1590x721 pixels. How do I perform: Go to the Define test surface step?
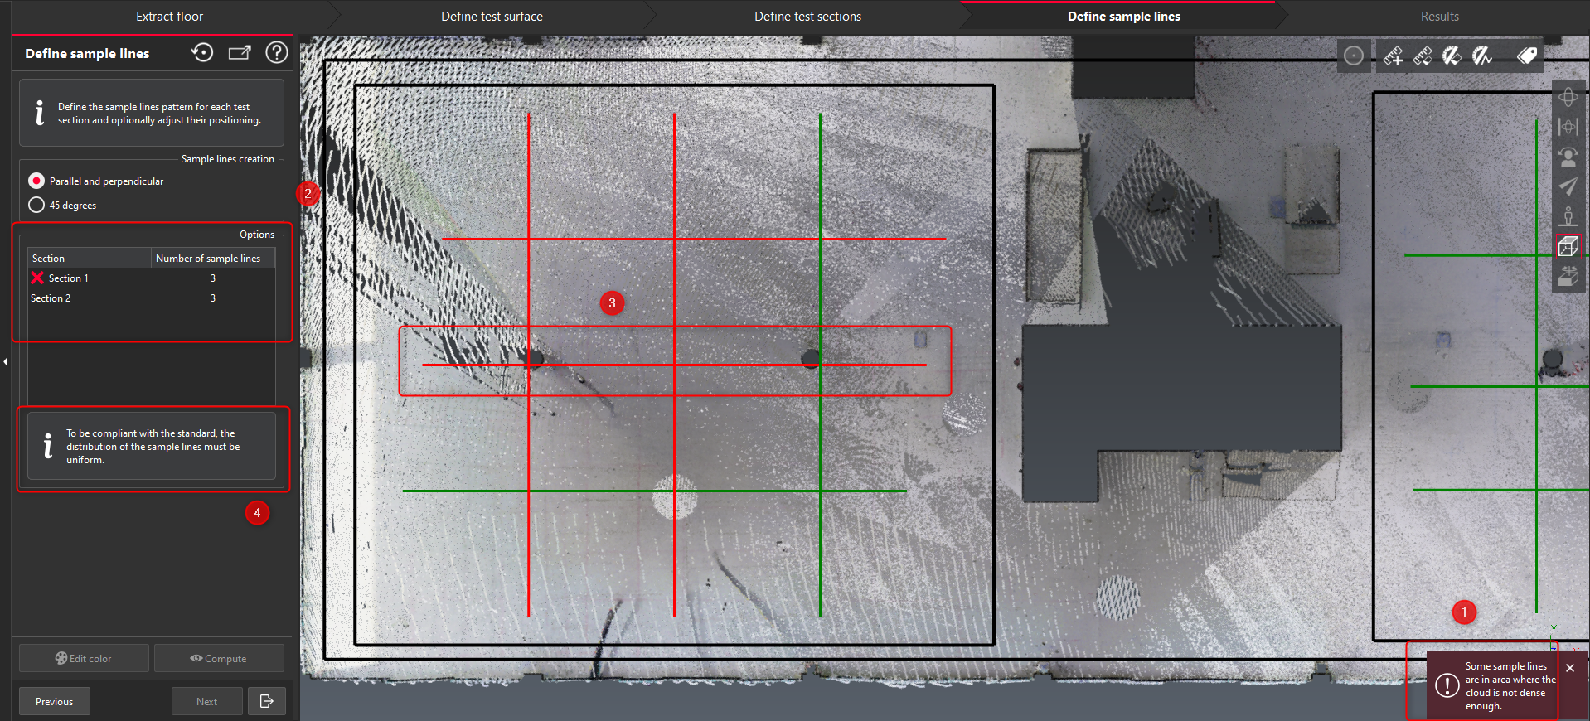click(492, 17)
